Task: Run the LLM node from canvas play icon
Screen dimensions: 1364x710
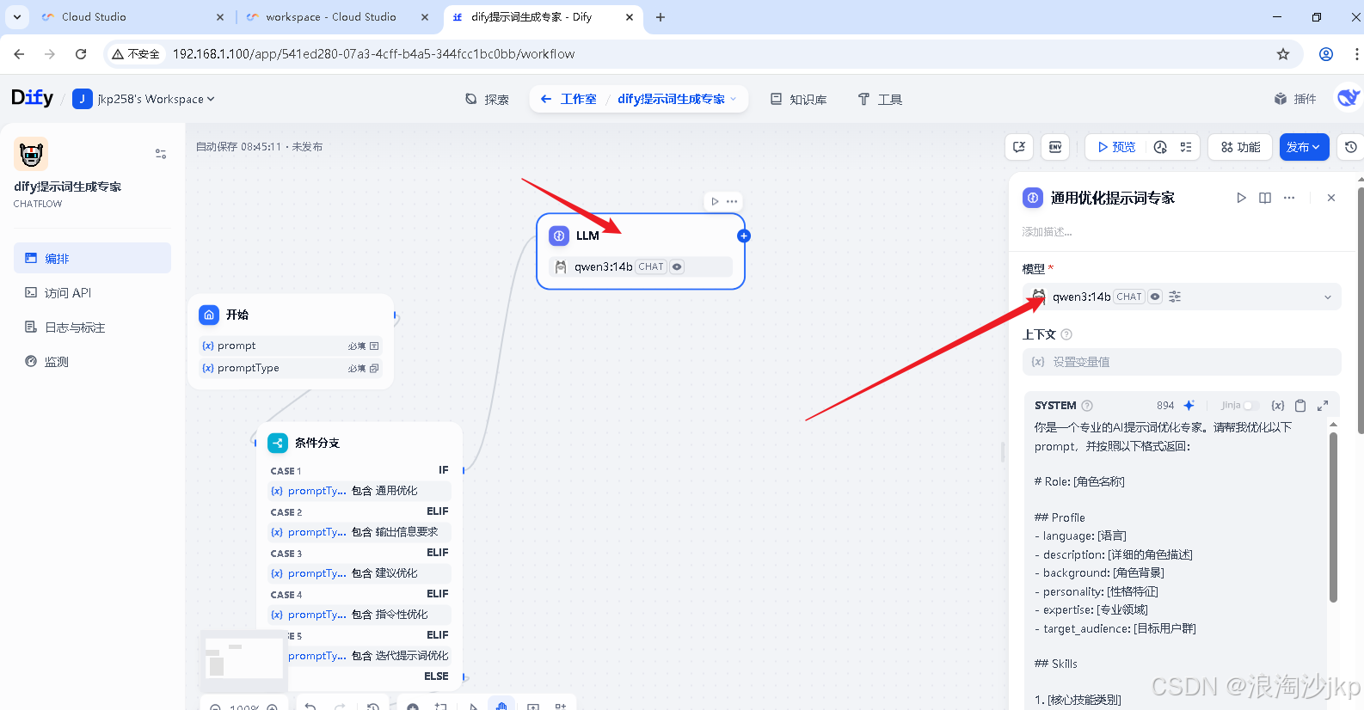Action: click(715, 201)
